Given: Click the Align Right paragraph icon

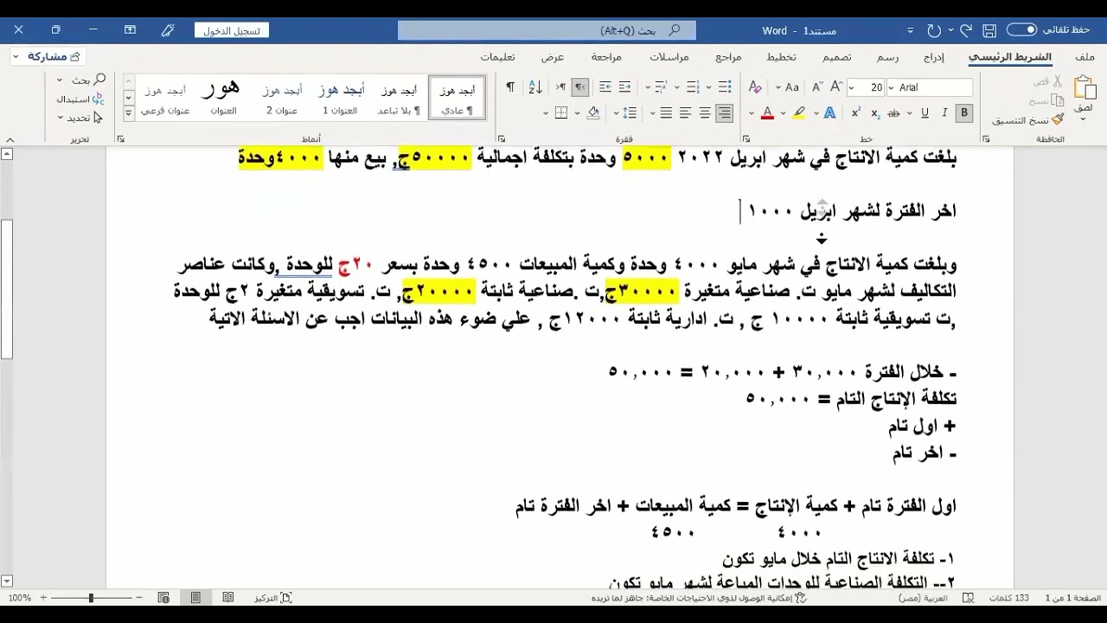Looking at the screenshot, I should 724,112.
